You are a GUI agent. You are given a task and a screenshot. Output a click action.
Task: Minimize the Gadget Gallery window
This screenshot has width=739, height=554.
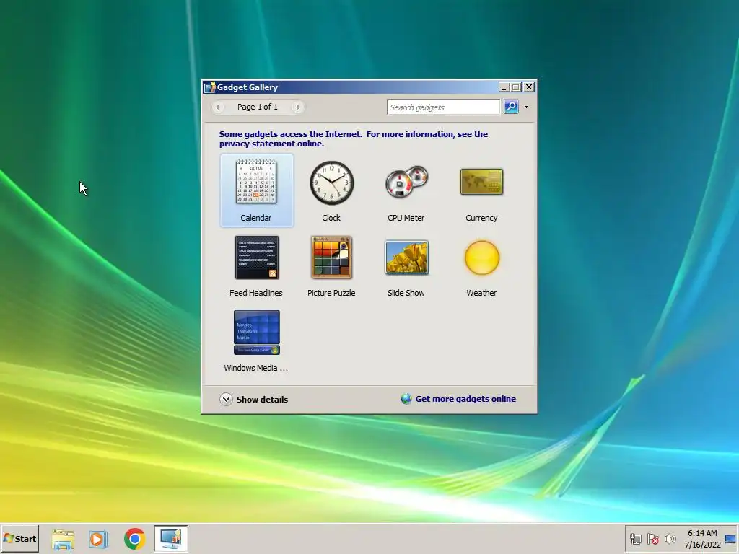(x=504, y=87)
